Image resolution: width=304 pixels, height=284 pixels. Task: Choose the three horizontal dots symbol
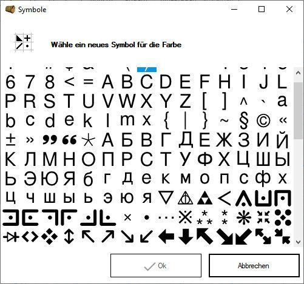166,218
